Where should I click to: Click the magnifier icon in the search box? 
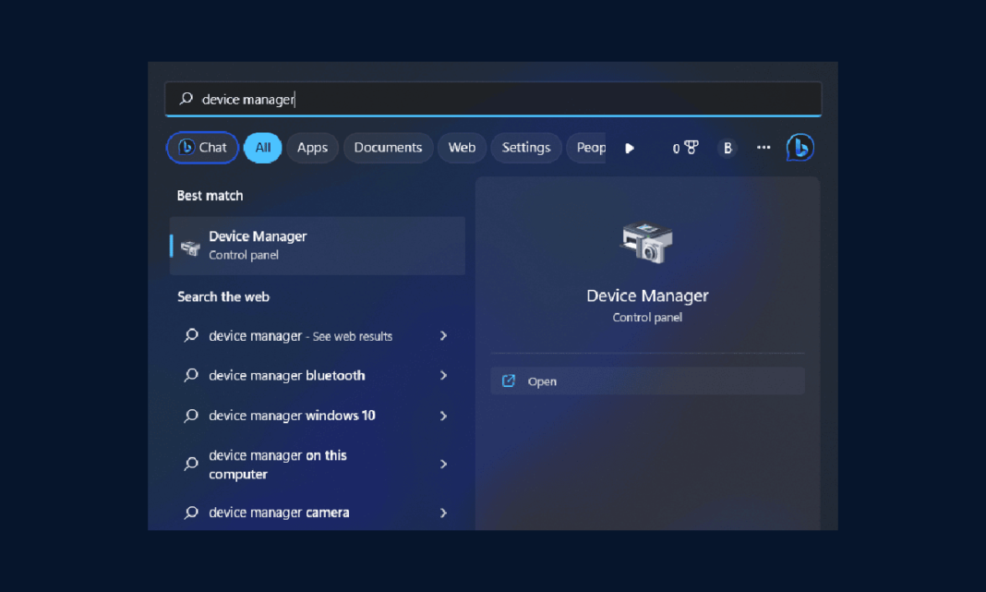tap(185, 99)
